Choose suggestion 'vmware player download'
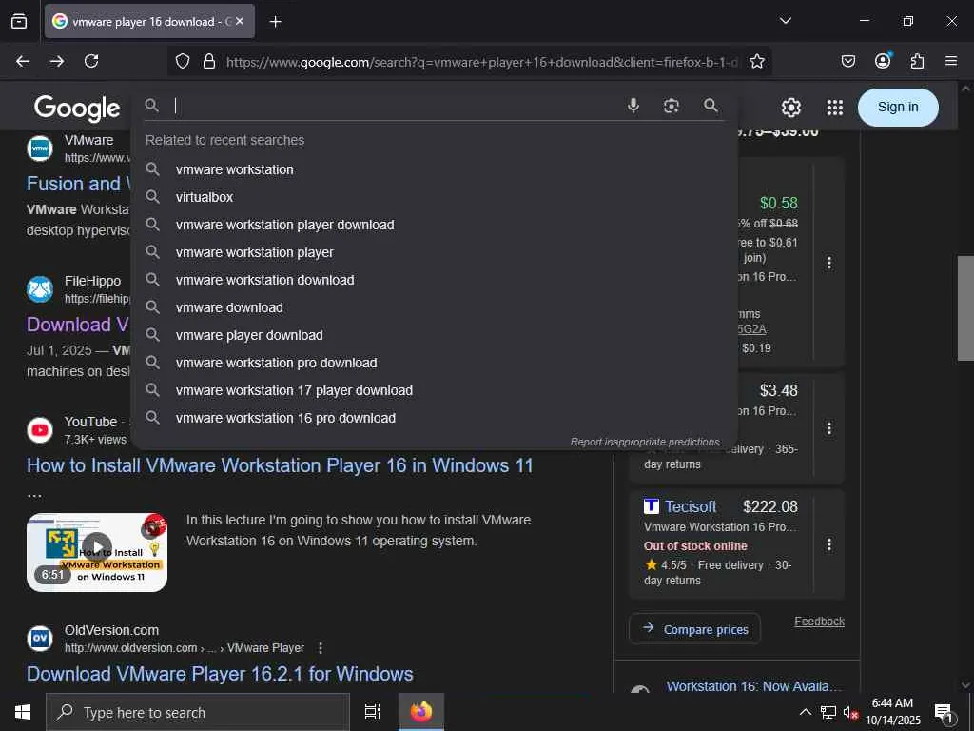Image resolution: width=974 pixels, height=731 pixels. pyautogui.click(x=434, y=335)
